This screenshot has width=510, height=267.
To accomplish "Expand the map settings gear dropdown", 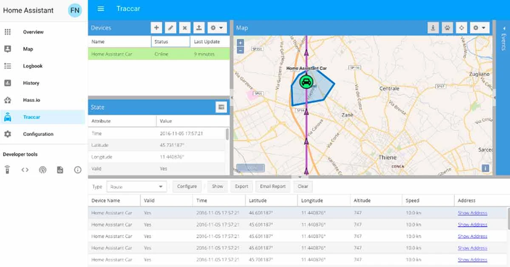I will coord(479,27).
